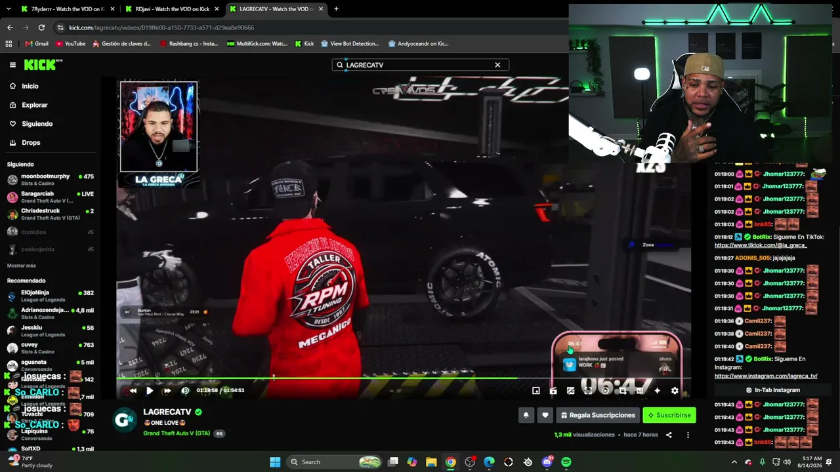
Task: Close the 7Ryderrr browser tab
Action: pyautogui.click(x=112, y=9)
